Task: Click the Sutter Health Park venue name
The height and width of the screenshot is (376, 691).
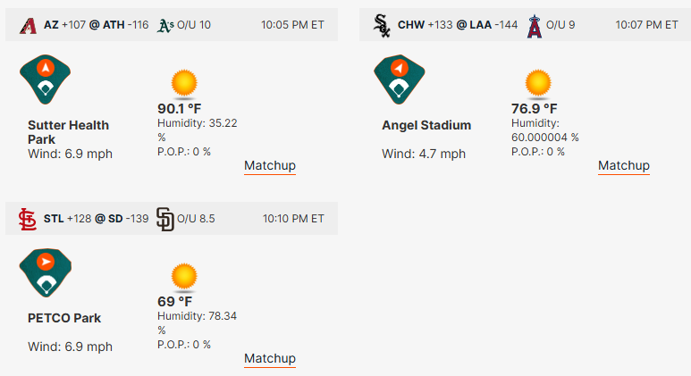Action: coord(68,132)
